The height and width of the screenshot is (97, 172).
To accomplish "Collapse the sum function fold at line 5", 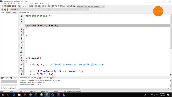I will coord(24,29).
